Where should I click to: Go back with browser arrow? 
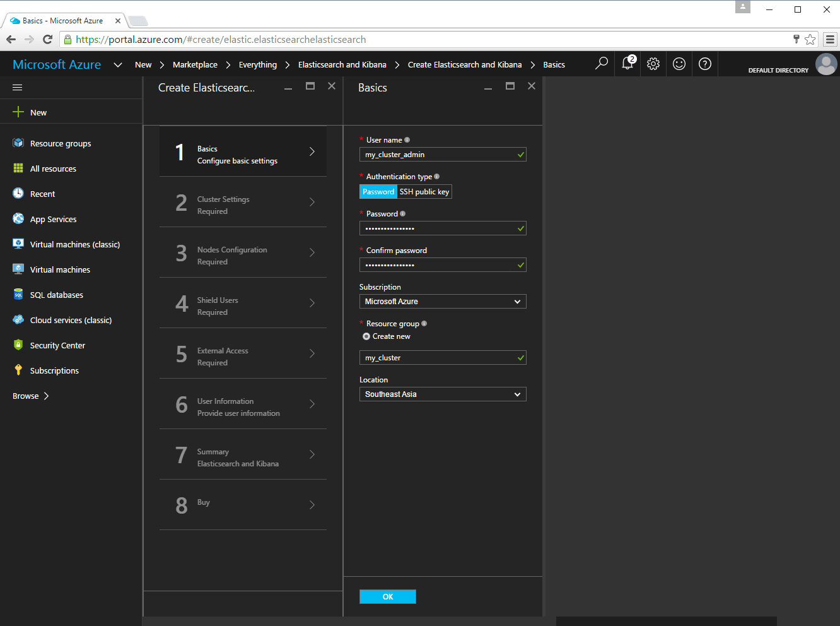point(11,39)
